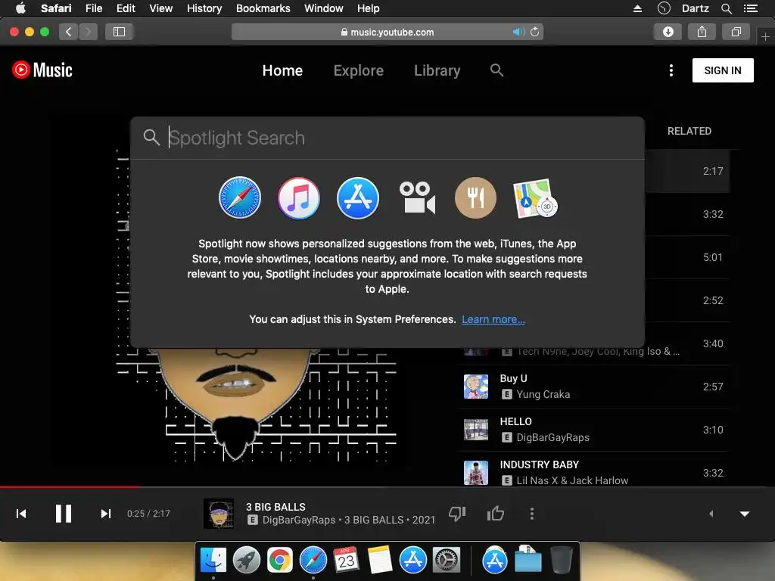The width and height of the screenshot is (775, 581).
Task: Dislike the song 3 BIG BALLS
Action: (x=457, y=514)
